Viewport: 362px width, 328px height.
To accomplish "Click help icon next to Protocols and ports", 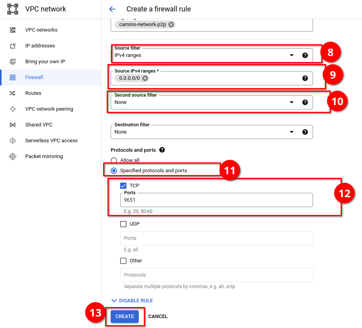I will coord(162,150).
